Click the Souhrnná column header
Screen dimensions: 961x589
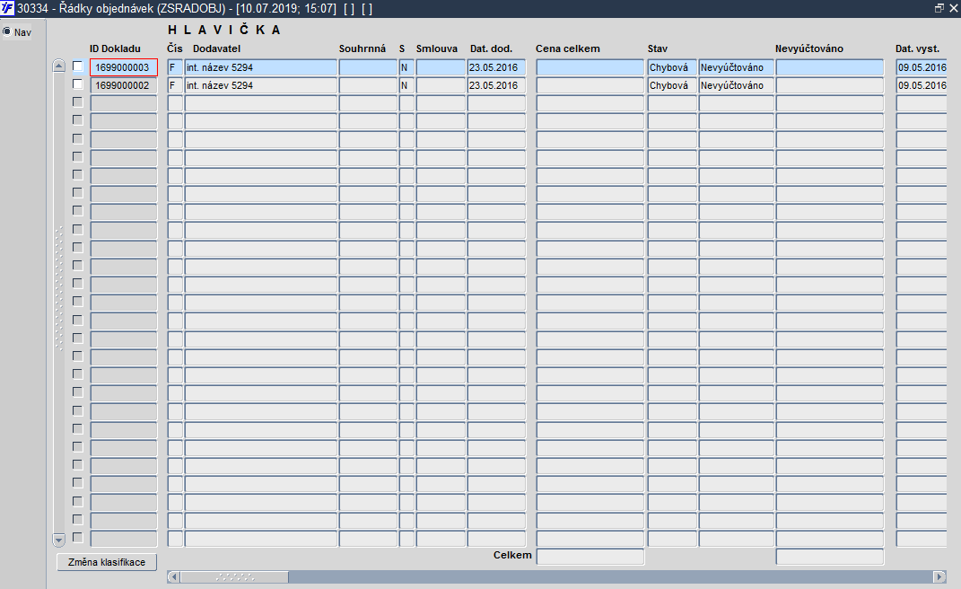tap(363, 48)
